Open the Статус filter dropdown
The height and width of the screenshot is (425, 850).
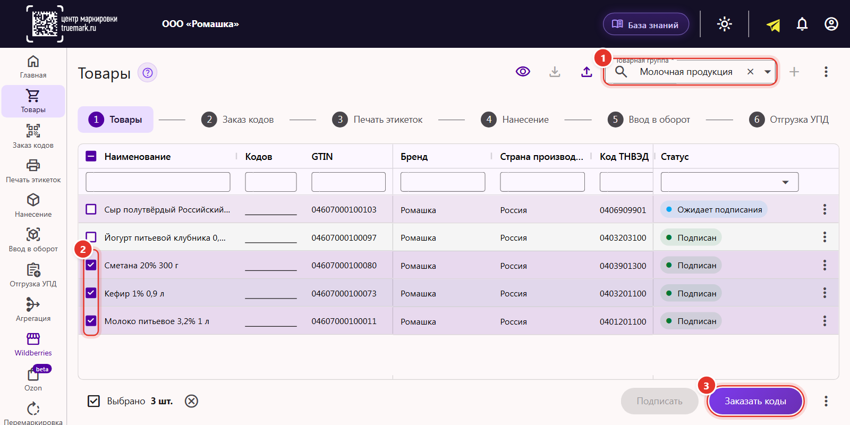(729, 182)
